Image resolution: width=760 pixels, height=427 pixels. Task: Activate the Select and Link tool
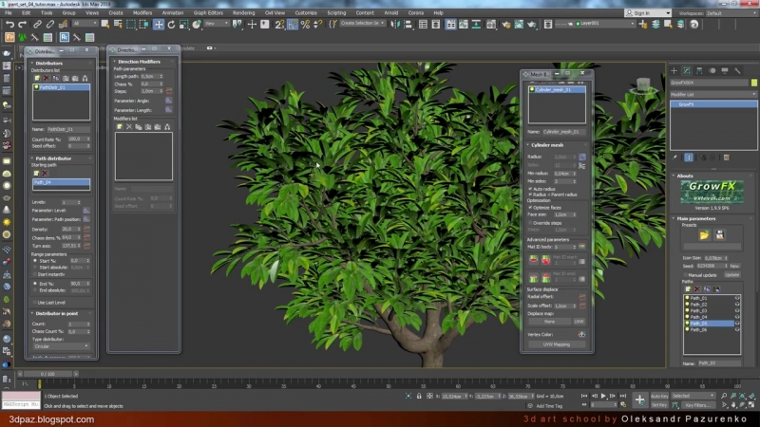point(37,24)
